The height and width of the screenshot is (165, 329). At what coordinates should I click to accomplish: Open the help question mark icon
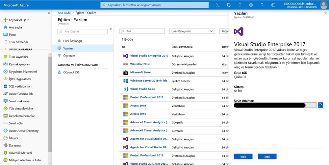pyautogui.click(x=262, y=5)
